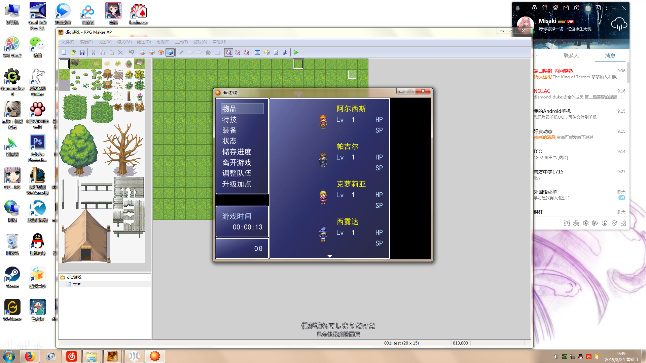This screenshot has width=646, height=363.
Task: Switch to the 联系人 tab in QQ
Action: (x=571, y=56)
